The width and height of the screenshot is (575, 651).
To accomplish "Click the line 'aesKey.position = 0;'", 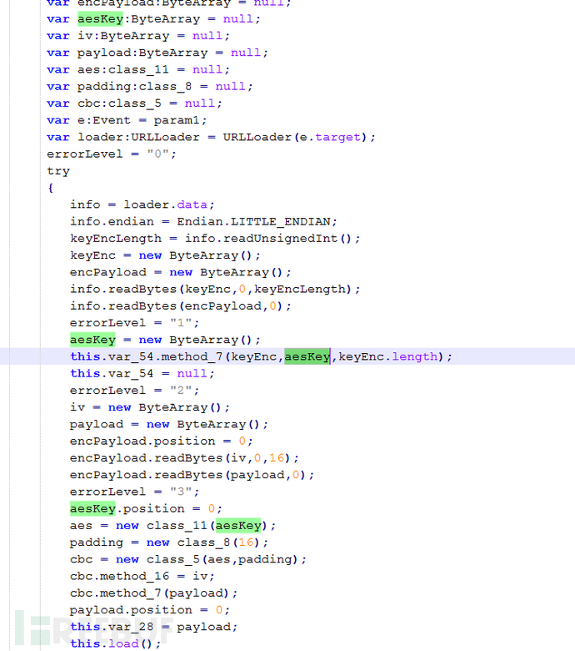I will (x=146, y=508).
